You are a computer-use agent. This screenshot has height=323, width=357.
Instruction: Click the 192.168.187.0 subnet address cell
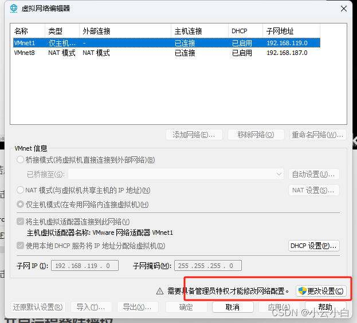point(287,53)
